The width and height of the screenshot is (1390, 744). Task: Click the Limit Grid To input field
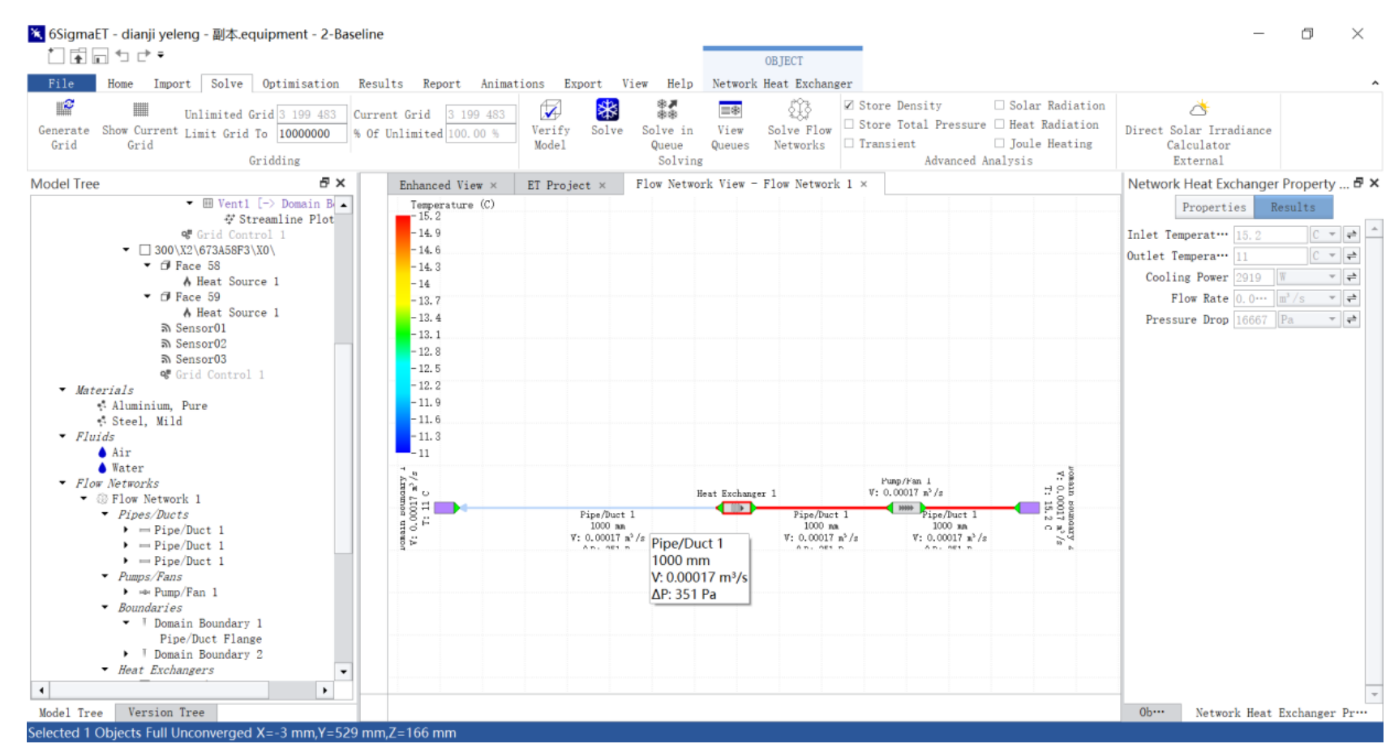311,134
